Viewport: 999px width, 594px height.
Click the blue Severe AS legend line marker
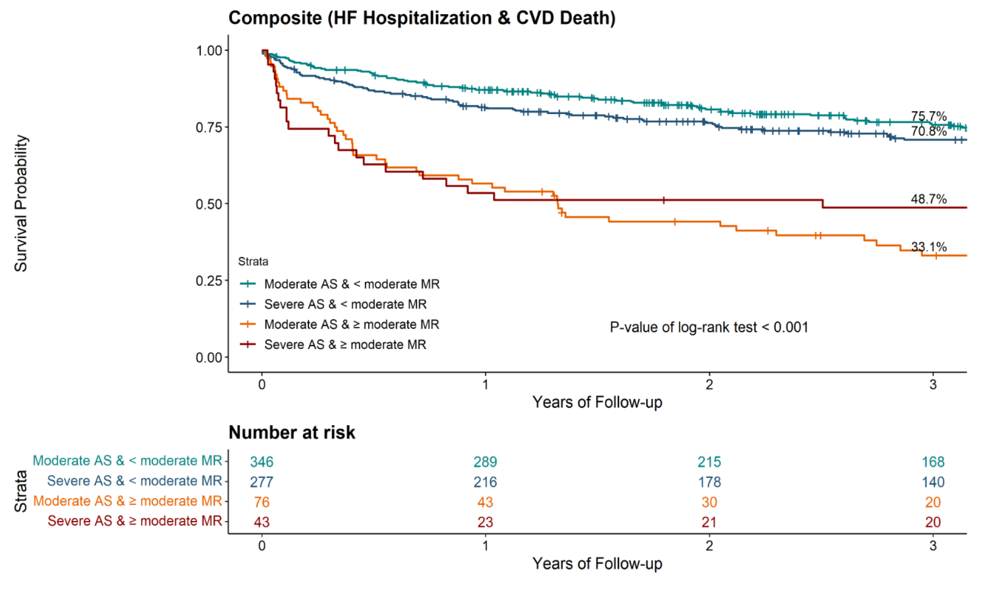pyautogui.click(x=248, y=304)
